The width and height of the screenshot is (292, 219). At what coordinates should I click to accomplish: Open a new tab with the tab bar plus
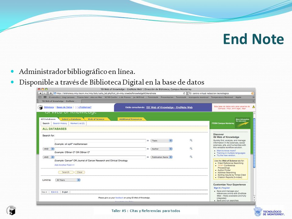pyautogui.click(x=253, y=101)
